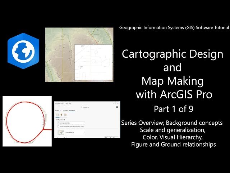Open the pane options arrow beside the pin
230x173 pixels.
pyautogui.click(x=114, y=103)
